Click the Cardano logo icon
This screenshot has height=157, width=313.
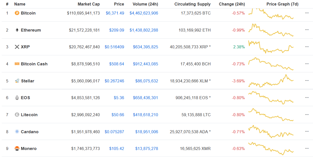17,131
